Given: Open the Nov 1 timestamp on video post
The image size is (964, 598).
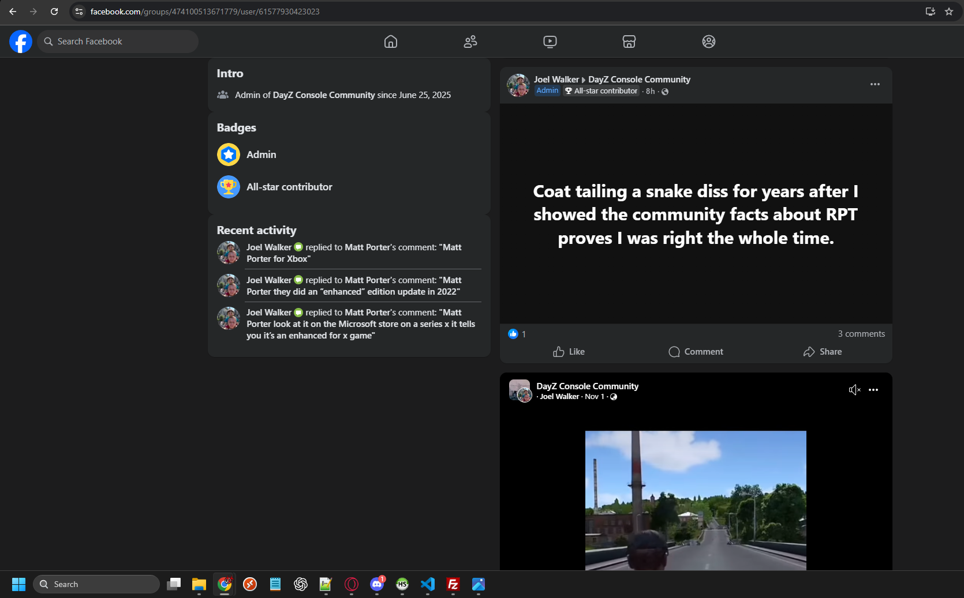Looking at the screenshot, I should (x=595, y=397).
